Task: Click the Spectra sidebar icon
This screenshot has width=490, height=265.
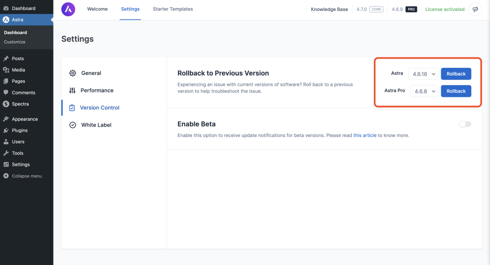Action: [6, 104]
